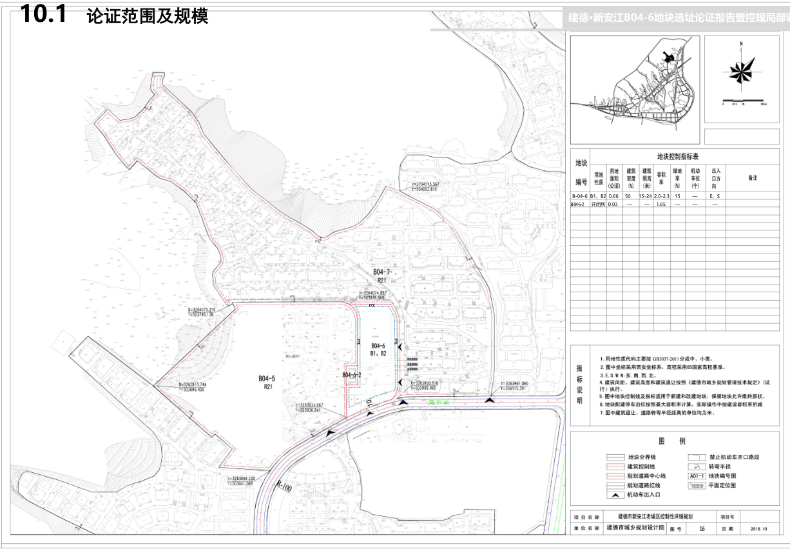Viewport: 790px width, 549px height.
Task: Click the A01-1 地块编号图 legend box
Action: point(695,475)
